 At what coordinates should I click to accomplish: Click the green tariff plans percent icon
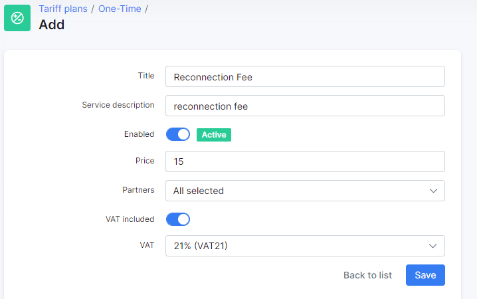point(17,18)
